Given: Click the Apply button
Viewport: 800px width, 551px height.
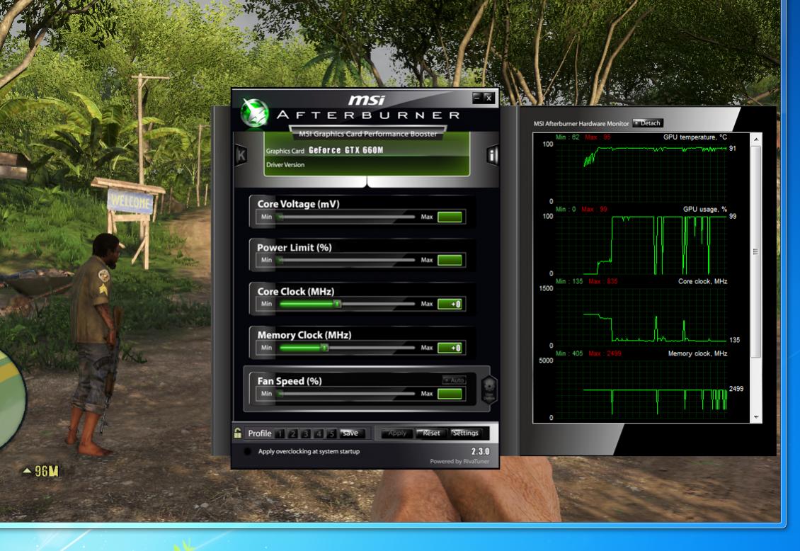Looking at the screenshot, I should click(397, 433).
